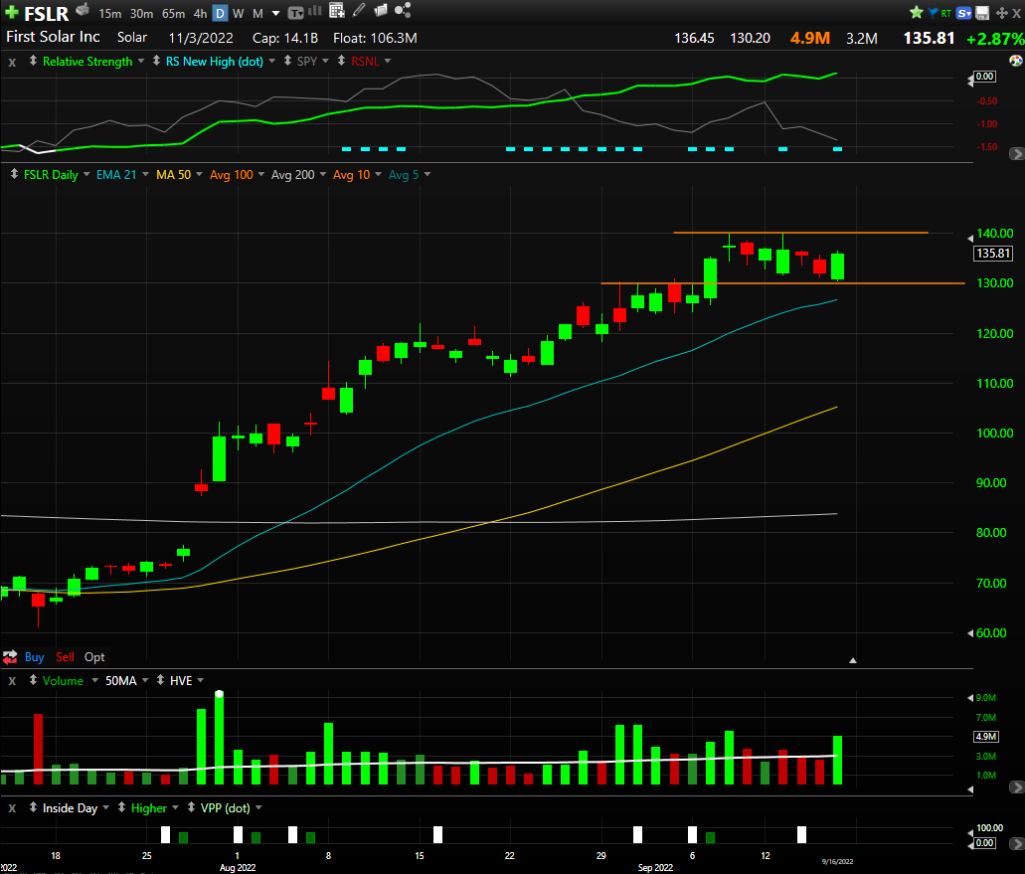Click the FSLR ticker symbol
The image size is (1025, 874).
pyautogui.click(x=47, y=13)
